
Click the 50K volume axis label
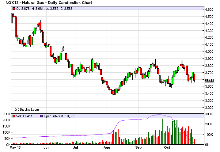click(7, 139)
